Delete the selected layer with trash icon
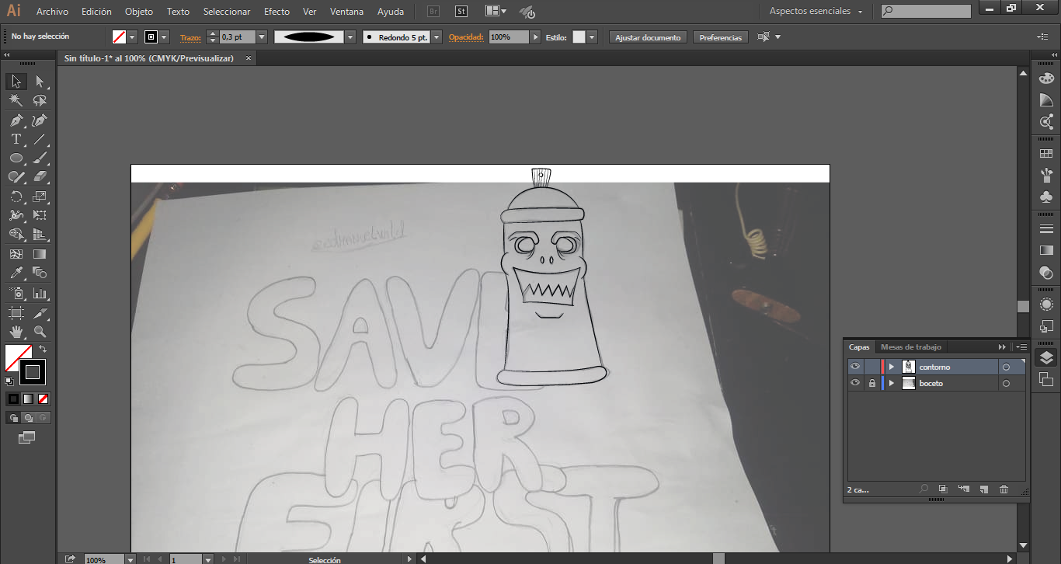1061x564 pixels. coord(1004,489)
